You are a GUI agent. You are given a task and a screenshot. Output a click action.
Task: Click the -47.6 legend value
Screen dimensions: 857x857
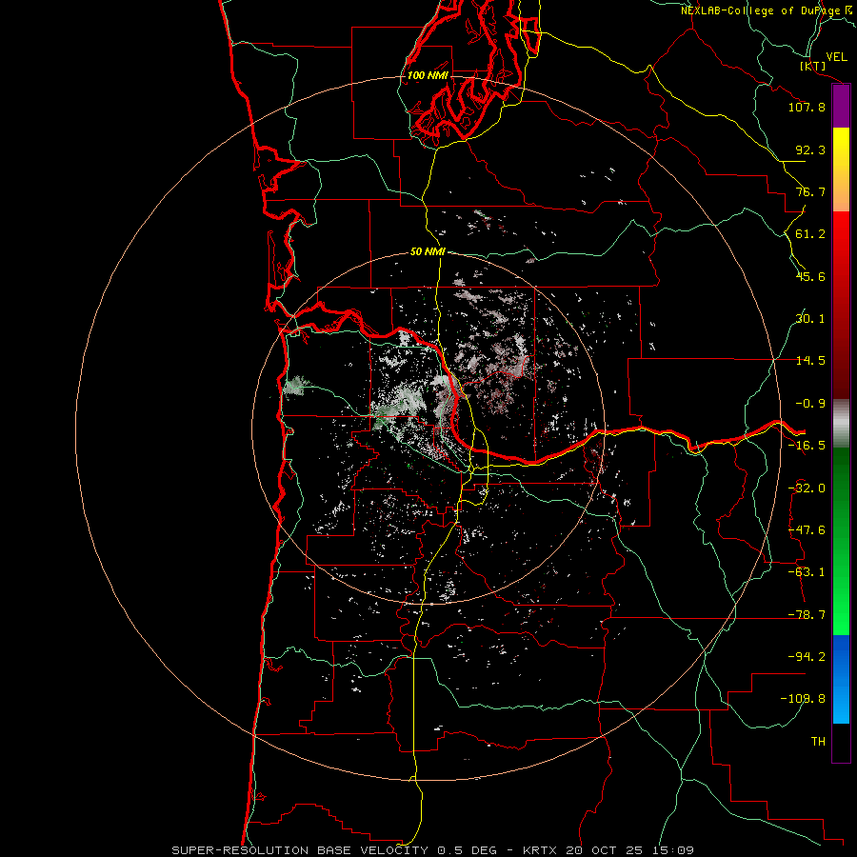[x=807, y=530]
